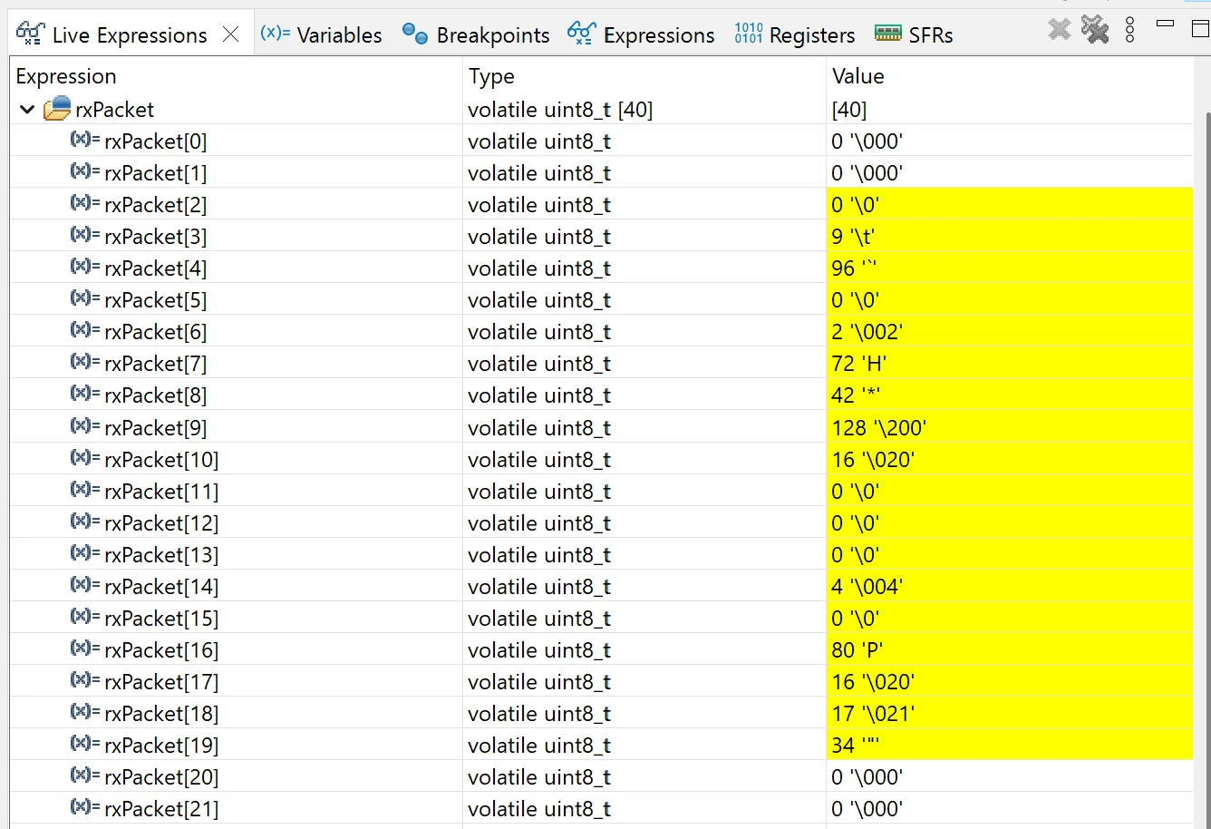This screenshot has height=829, width=1211.
Task: Switch to the Breakpoints tab
Action: click(x=492, y=34)
